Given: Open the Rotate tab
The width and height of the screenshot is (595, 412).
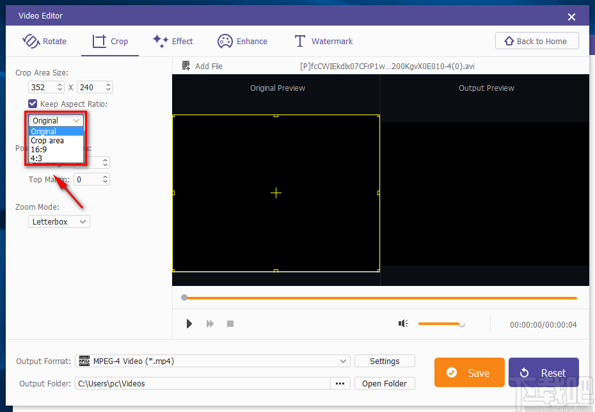Looking at the screenshot, I should coord(45,41).
